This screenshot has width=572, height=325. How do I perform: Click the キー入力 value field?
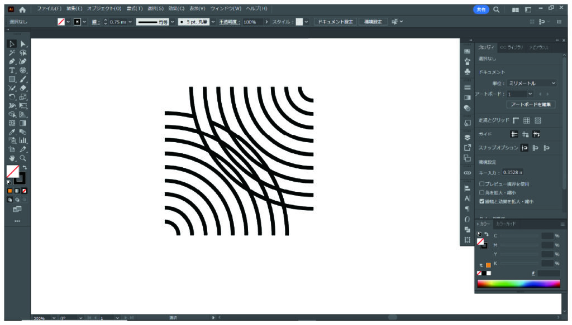pos(513,172)
